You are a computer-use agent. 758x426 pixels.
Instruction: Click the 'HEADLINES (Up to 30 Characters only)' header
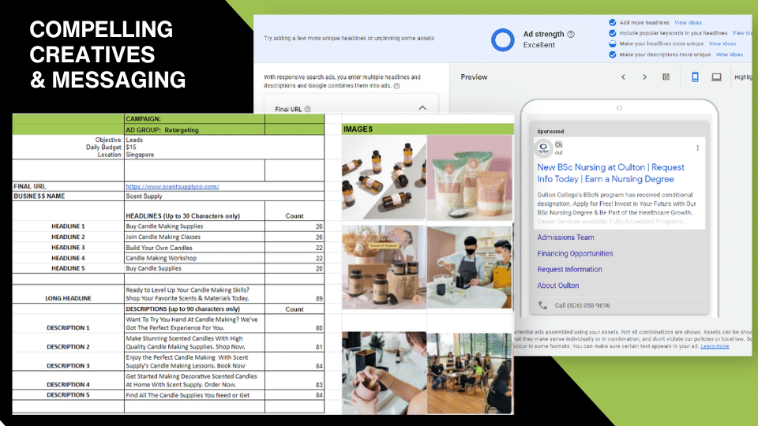pyautogui.click(x=182, y=216)
